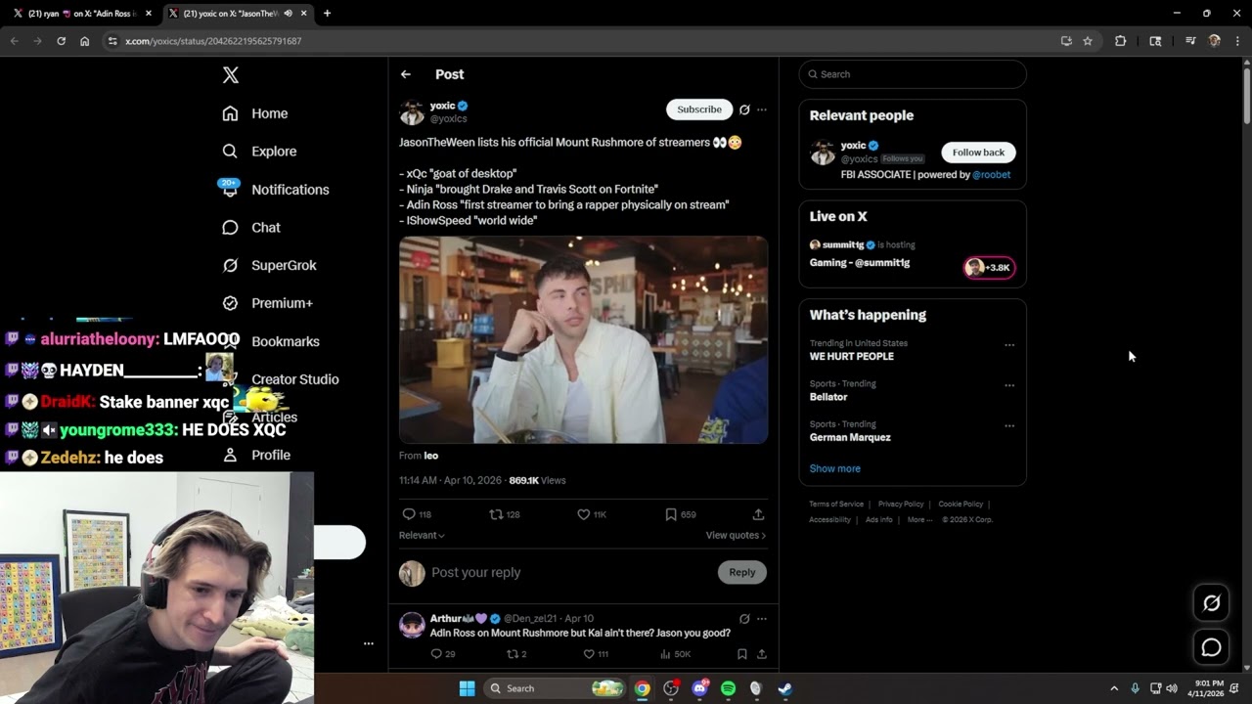Focus the 'Post your reply' field

(570, 573)
